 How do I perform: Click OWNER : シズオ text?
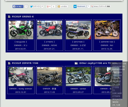[x=78, y=45]
